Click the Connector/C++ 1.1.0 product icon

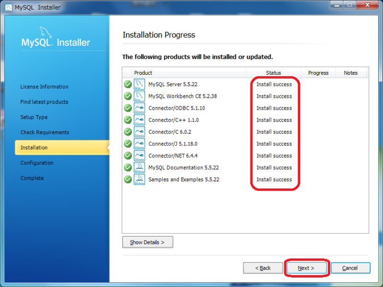pyautogui.click(x=139, y=120)
